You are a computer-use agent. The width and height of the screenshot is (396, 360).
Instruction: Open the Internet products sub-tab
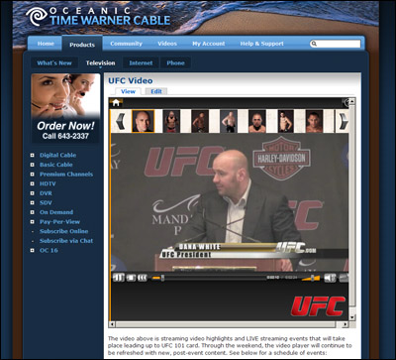click(141, 62)
